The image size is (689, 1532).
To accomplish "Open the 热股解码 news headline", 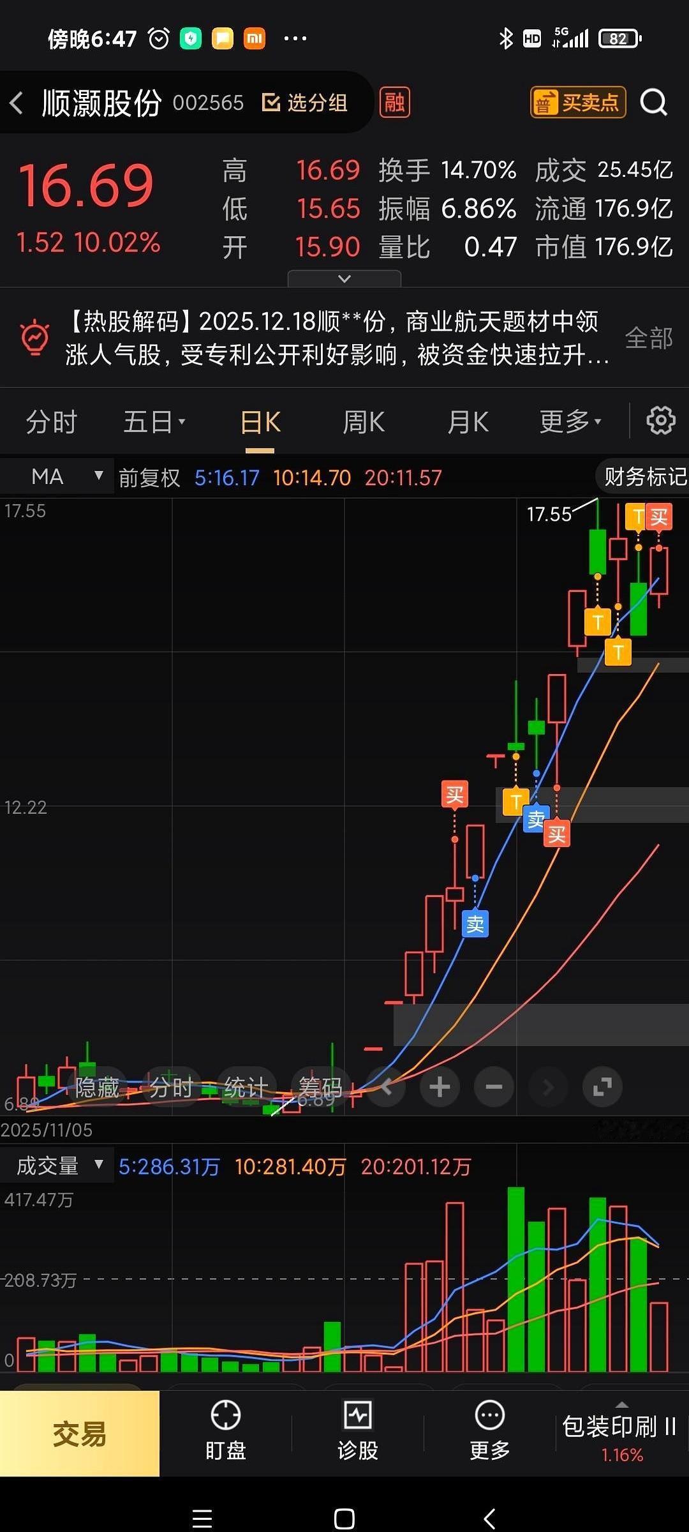I will pos(338,338).
